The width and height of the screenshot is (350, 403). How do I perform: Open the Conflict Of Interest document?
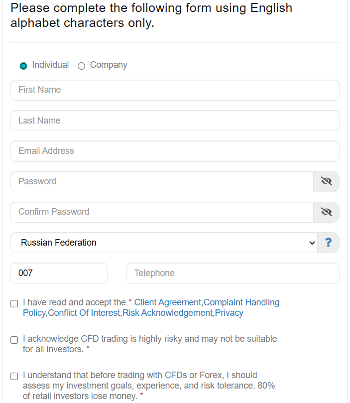click(84, 313)
